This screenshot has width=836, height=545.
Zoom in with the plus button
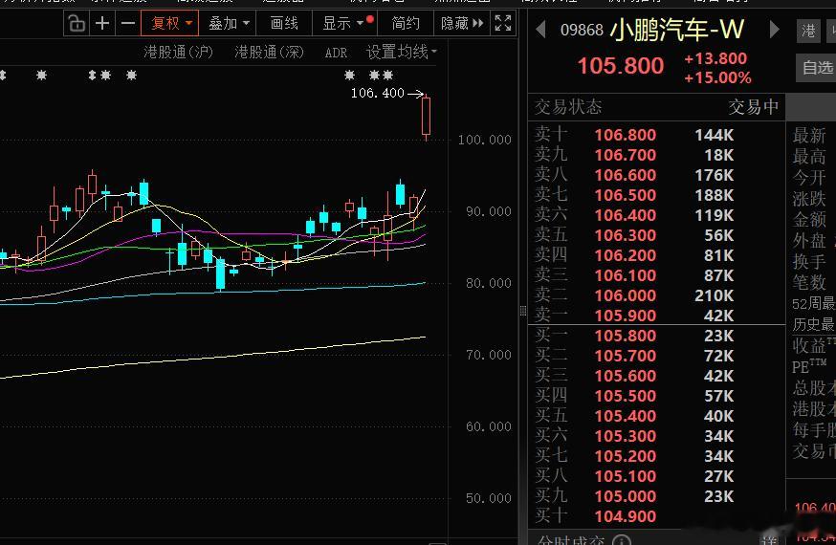tap(102, 24)
